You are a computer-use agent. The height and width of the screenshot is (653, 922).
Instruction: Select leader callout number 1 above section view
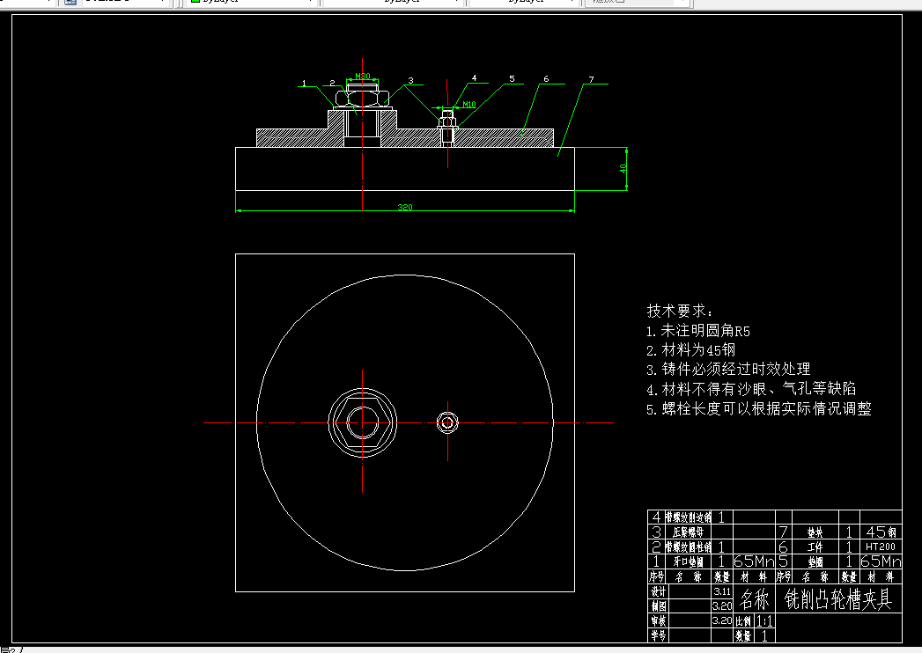(x=304, y=84)
